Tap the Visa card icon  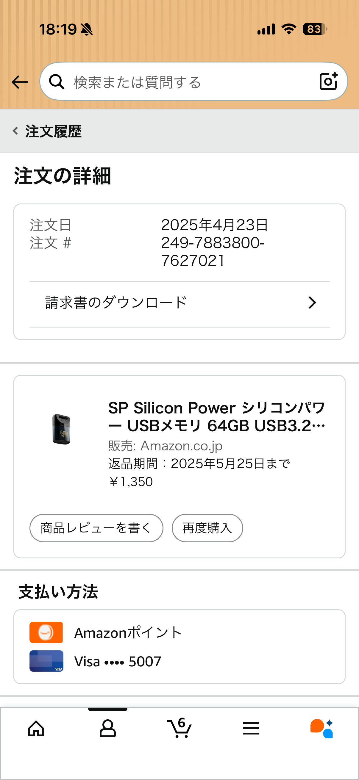coord(46,661)
